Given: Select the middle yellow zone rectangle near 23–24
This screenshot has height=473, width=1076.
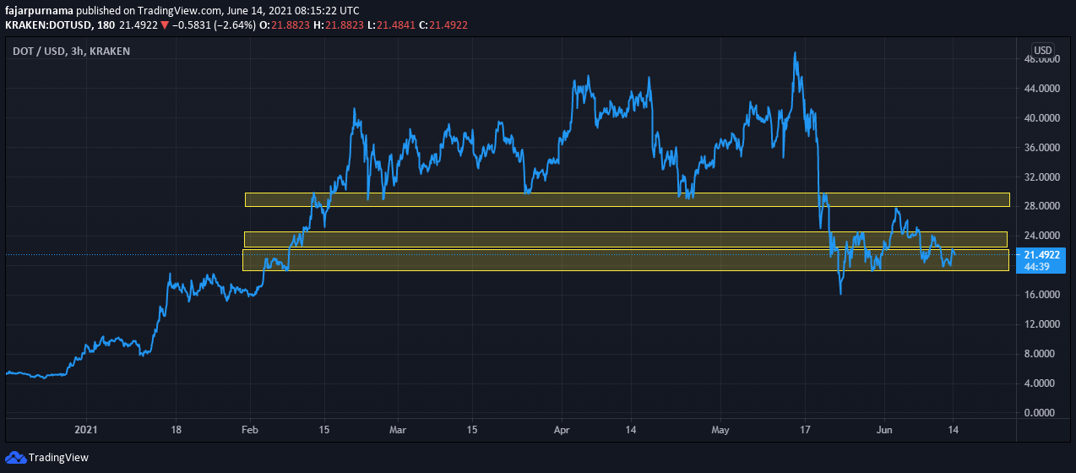Looking at the screenshot, I should coord(626,239).
